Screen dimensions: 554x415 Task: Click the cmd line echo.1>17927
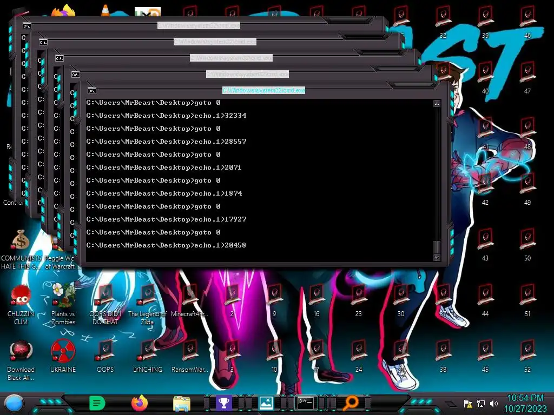coord(167,219)
